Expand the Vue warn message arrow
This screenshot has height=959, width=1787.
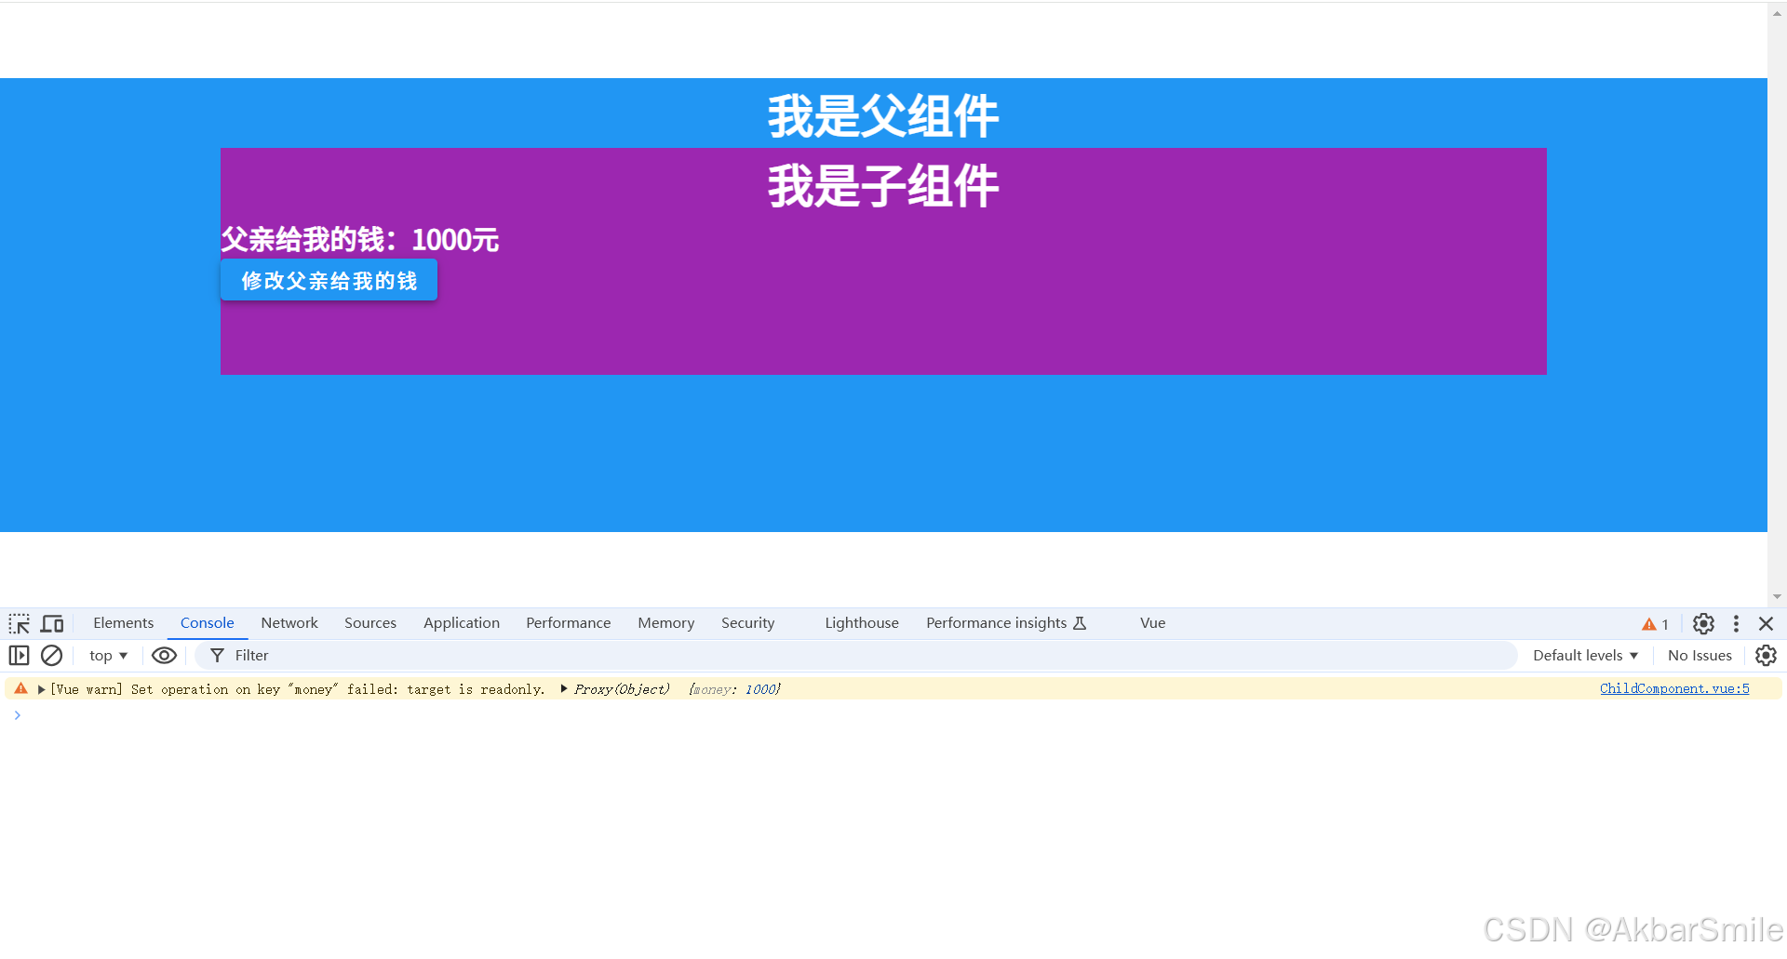42,689
